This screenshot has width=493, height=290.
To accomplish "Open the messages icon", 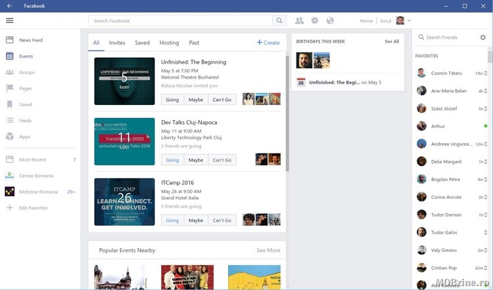I will (x=315, y=21).
